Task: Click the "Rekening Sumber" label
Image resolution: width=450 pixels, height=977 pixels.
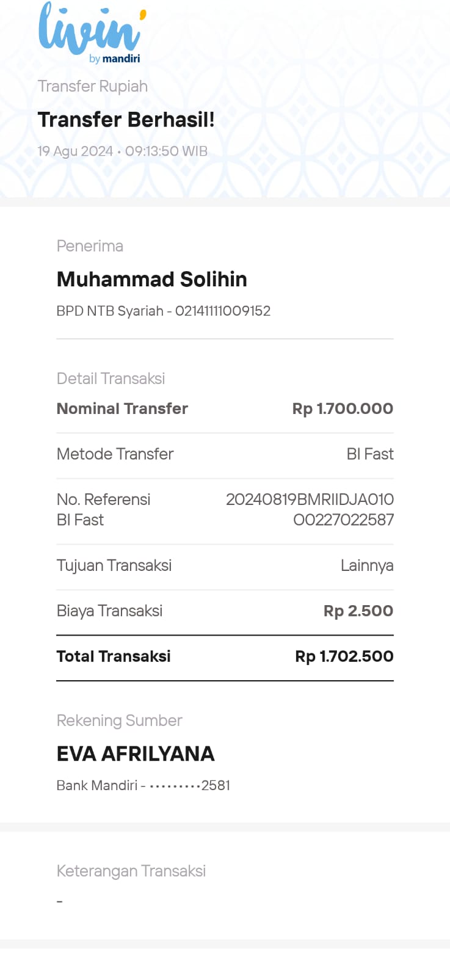Action: pos(119,721)
